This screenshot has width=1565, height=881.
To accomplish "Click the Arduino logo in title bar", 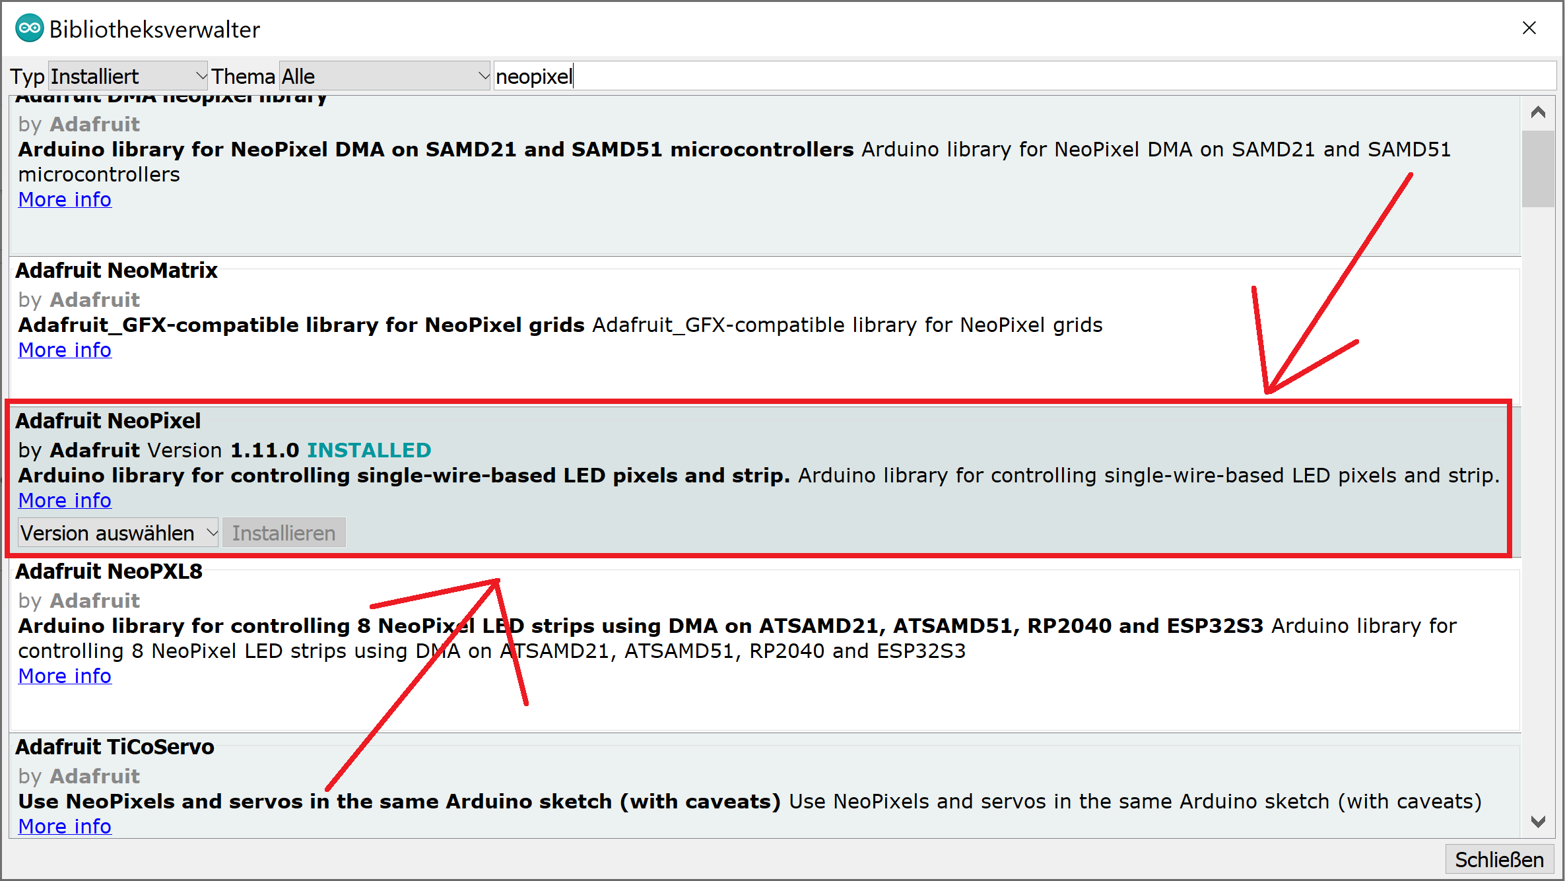I will click(x=29, y=28).
